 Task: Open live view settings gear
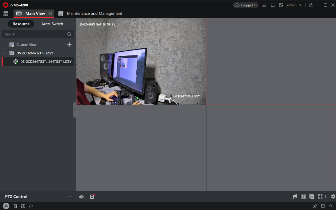[333, 197]
